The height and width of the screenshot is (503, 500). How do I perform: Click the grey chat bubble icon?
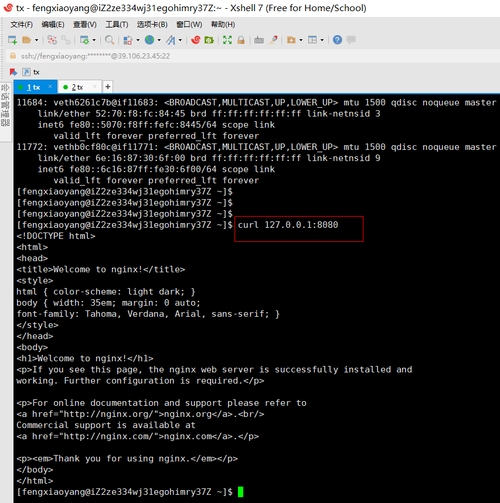[x=351, y=40]
